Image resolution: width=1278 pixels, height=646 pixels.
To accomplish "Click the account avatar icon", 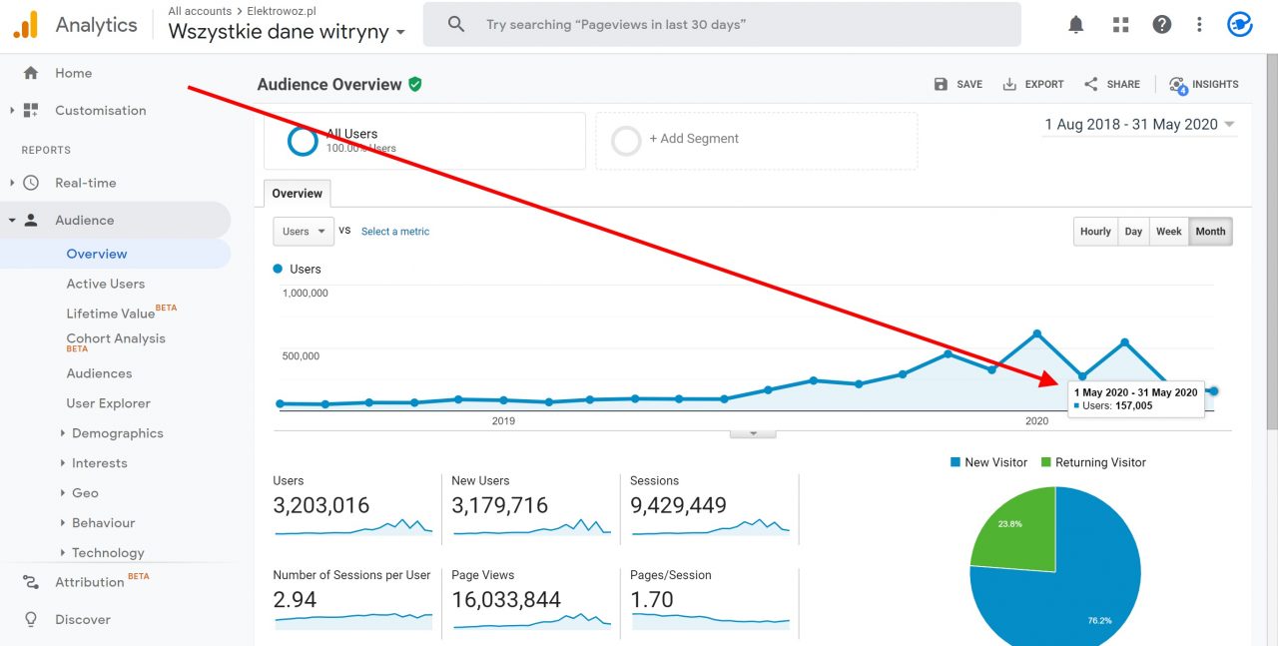I will 1240,25.
